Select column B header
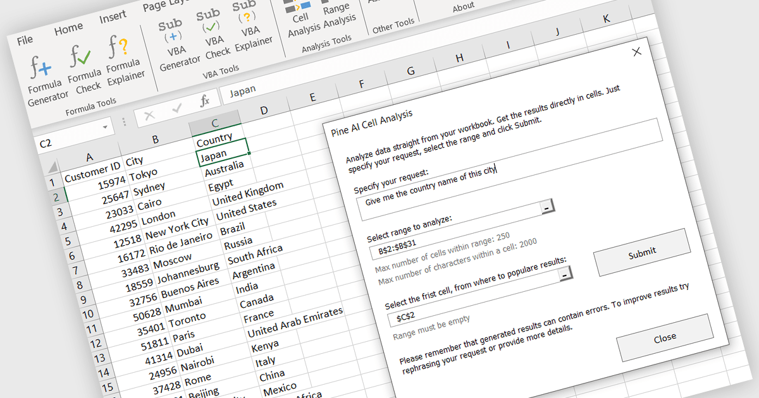The image size is (759, 398). (x=155, y=139)
